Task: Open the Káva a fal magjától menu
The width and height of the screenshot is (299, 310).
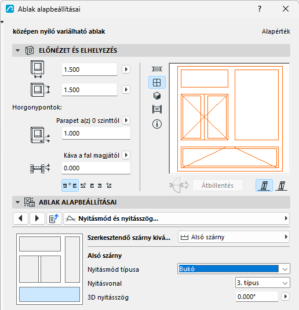Action: pos(126,155)
